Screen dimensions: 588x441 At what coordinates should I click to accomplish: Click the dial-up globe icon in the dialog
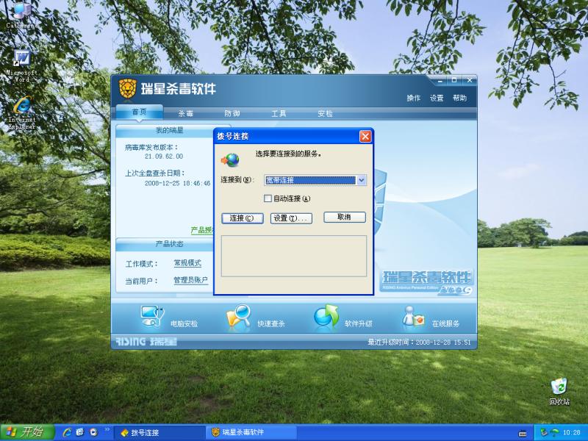[x=230, y=160]
